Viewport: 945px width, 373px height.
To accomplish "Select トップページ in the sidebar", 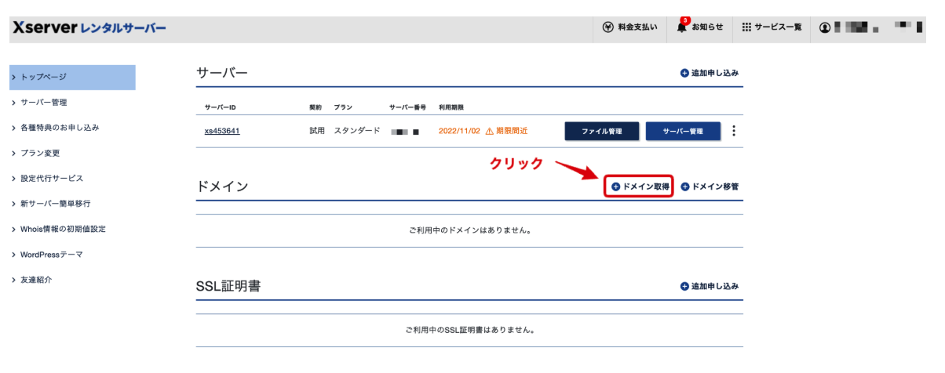I will click(72, 77).
